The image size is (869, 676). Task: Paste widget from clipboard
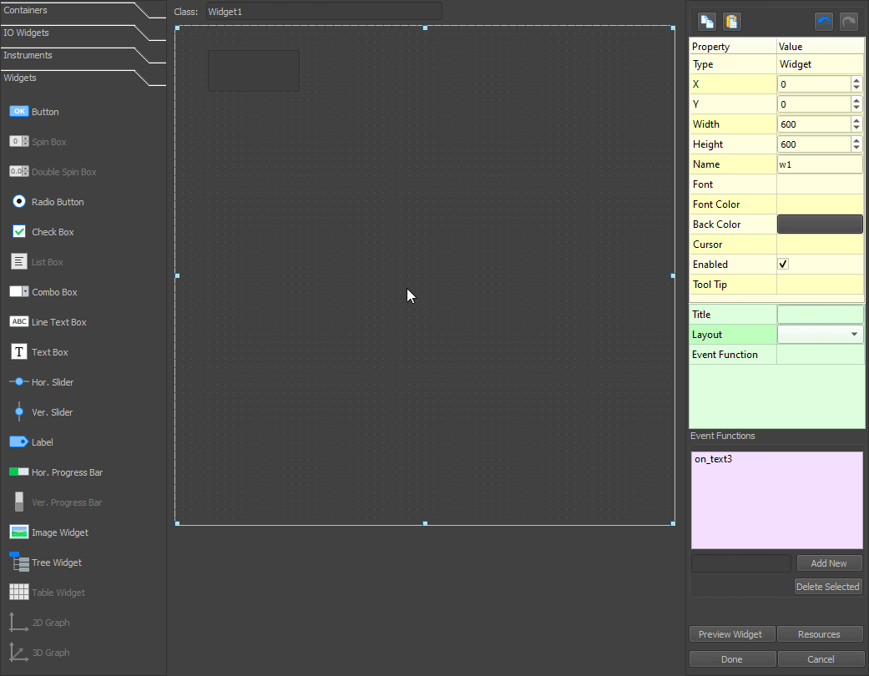(x=731, y=21)
